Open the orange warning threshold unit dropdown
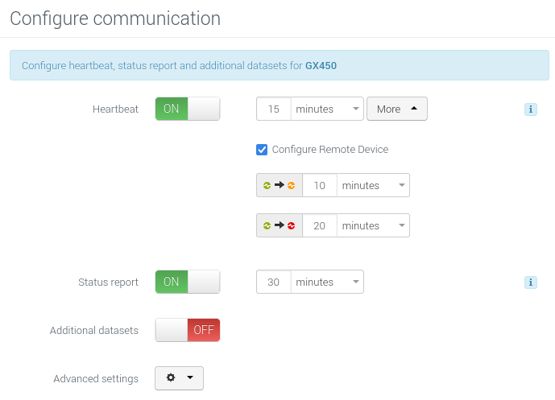The height and width of the screenshot is (400, 555). [x=373, y=185]
